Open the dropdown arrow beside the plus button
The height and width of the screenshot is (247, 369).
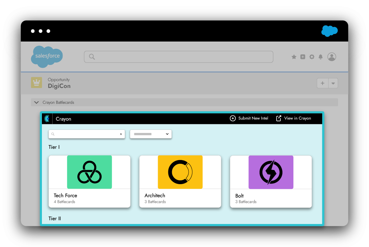(x=333, y=83)
